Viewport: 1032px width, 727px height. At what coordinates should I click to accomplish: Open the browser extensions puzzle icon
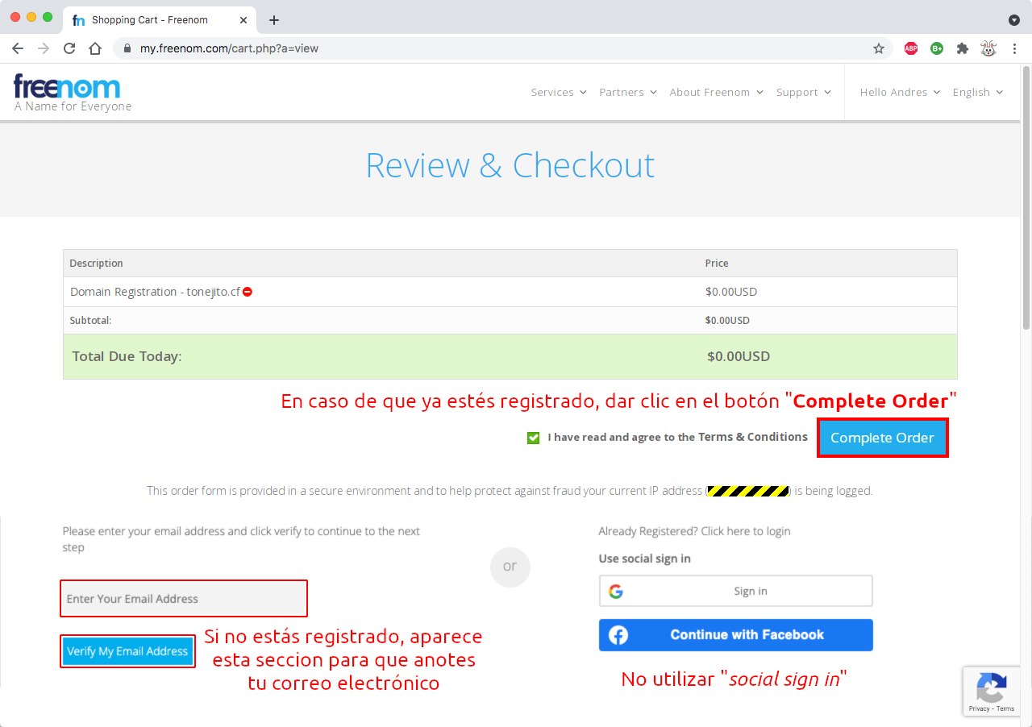pyautogui.click(x=962, y=48)
